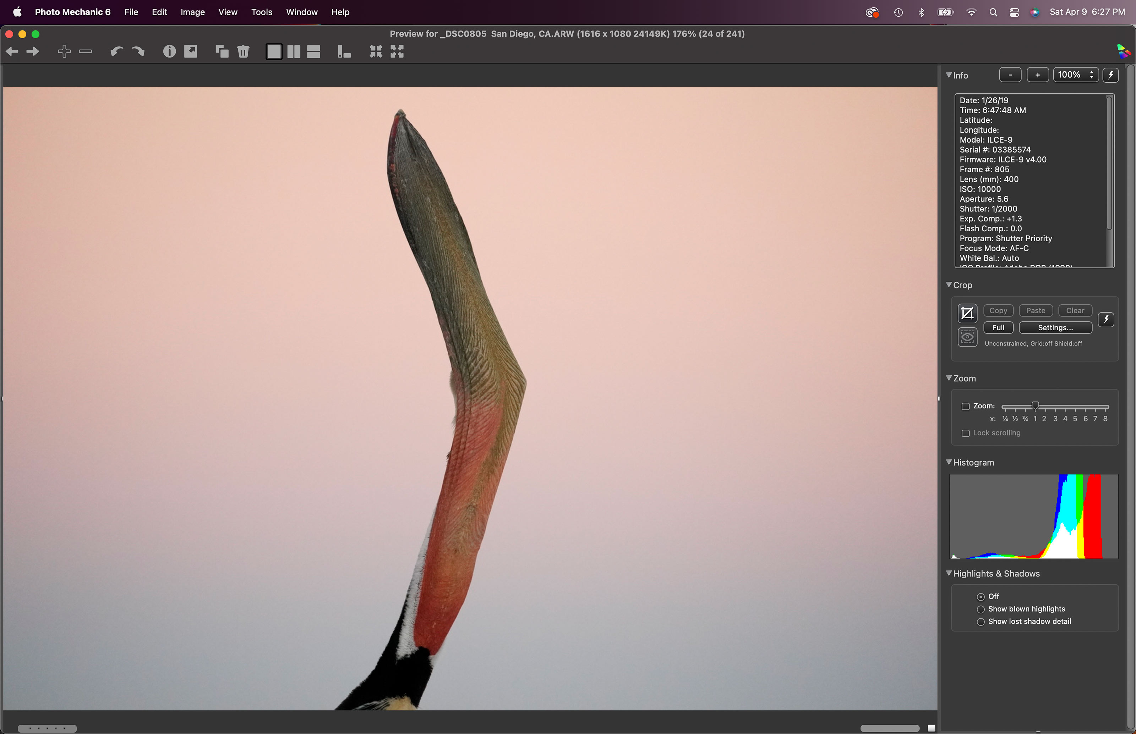The image size is (1136, 734).
Task: Click the date and time in menu bar
Action: point(1087,12)
